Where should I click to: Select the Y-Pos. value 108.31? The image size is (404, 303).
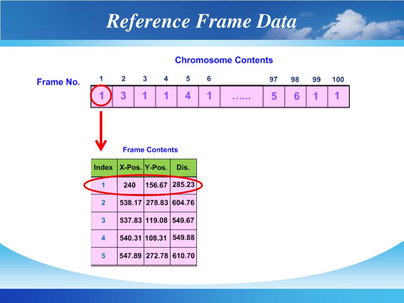(156, 238)
